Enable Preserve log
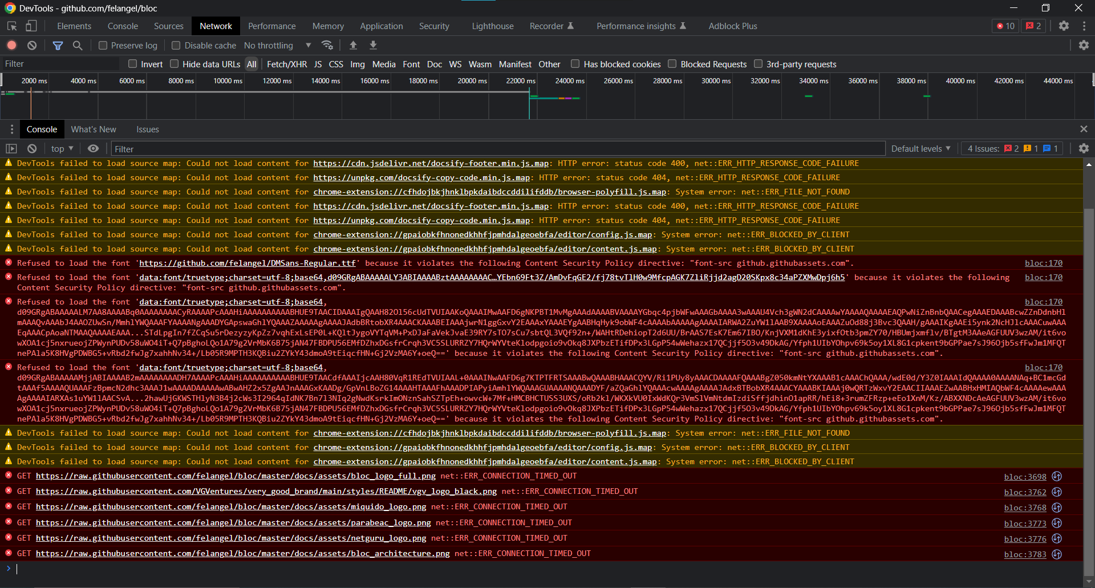 (x=103, y=45)
